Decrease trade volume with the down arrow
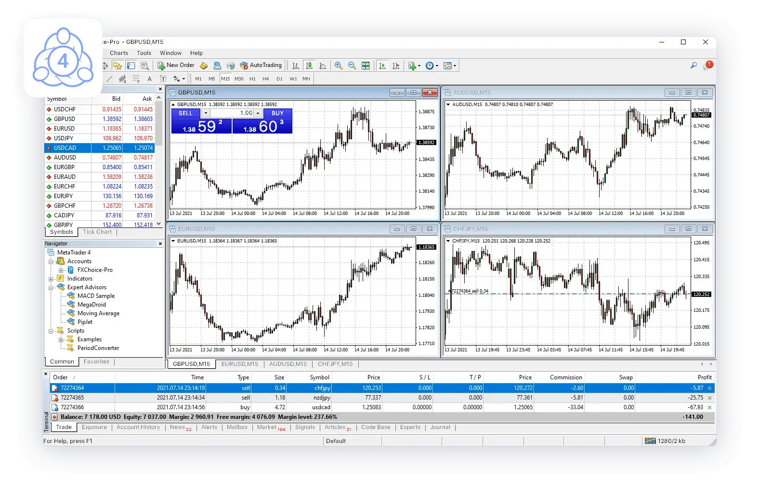The width and height of the screenshot is (759, 482). pyautogui.click(x=206, y=113)
